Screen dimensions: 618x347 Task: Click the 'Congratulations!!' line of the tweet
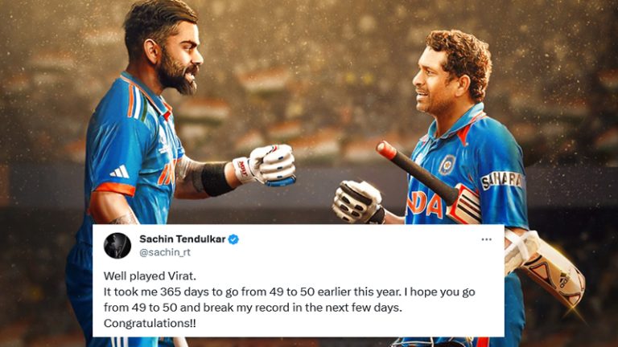[x=150, y=324]
